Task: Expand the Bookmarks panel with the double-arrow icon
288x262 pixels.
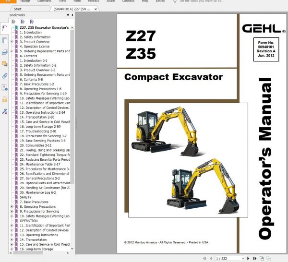Action: tap(68, 15)
